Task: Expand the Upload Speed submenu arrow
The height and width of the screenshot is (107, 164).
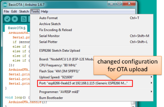Action: pos(151,77)
